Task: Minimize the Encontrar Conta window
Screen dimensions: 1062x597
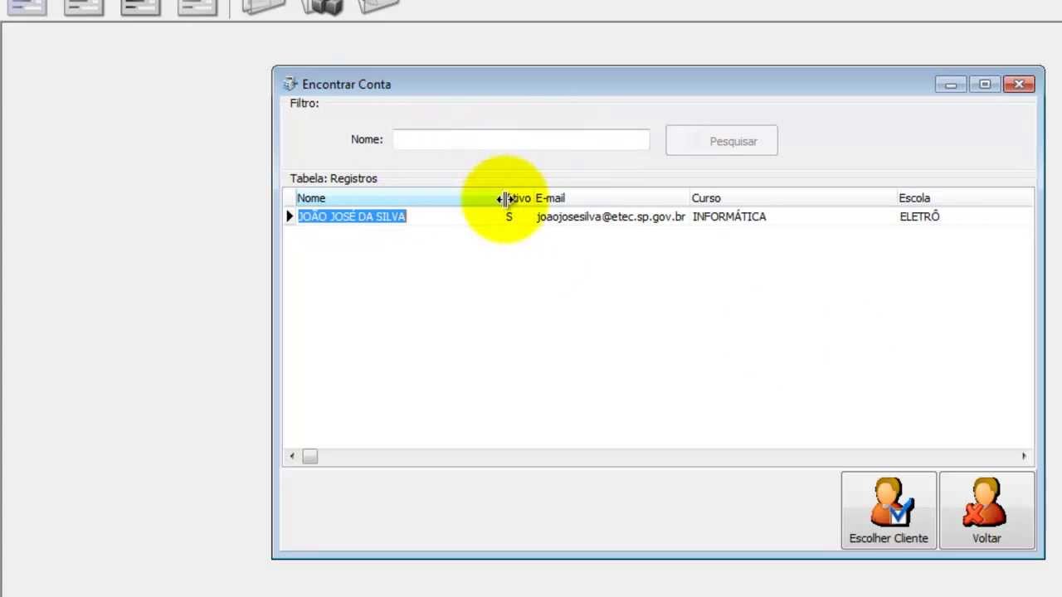Action: 951,84
